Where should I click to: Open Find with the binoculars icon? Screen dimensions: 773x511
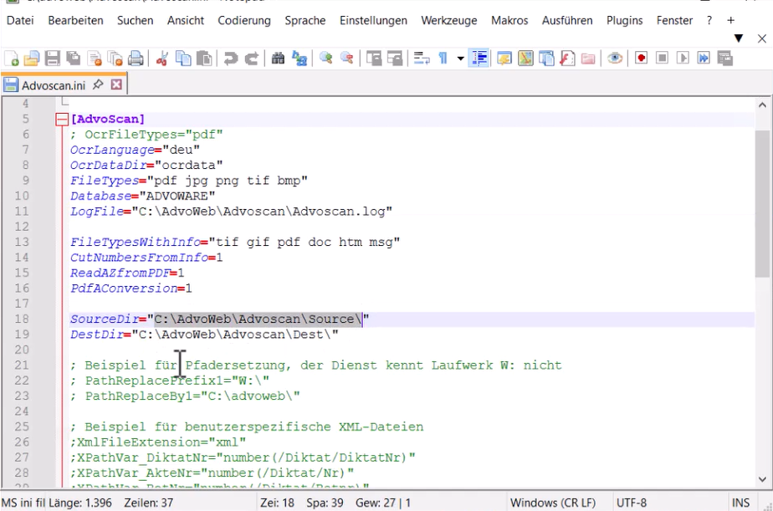278,59
